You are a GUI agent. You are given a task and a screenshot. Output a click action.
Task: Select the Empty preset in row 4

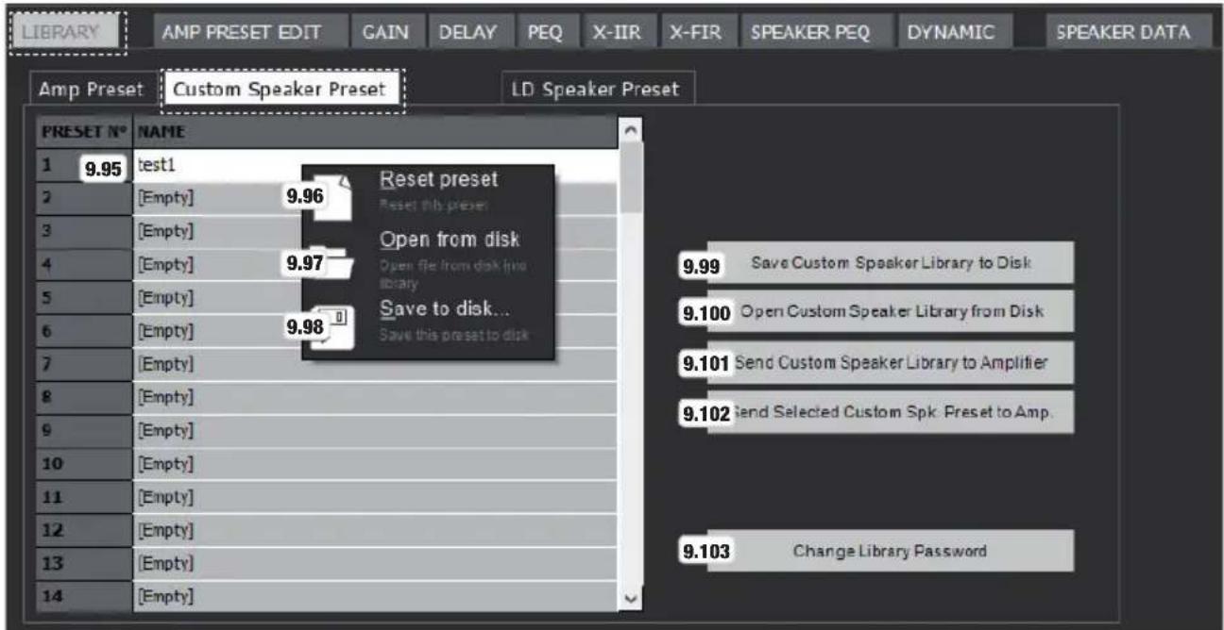(376, 264)
